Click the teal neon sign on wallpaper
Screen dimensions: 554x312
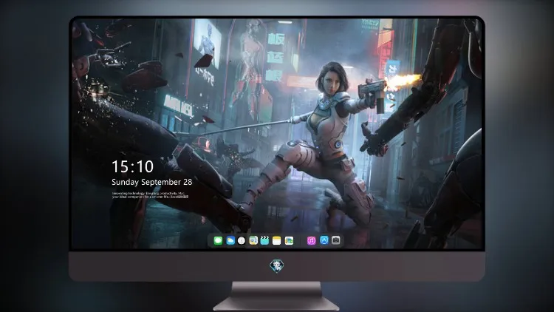tap(275, 57)
